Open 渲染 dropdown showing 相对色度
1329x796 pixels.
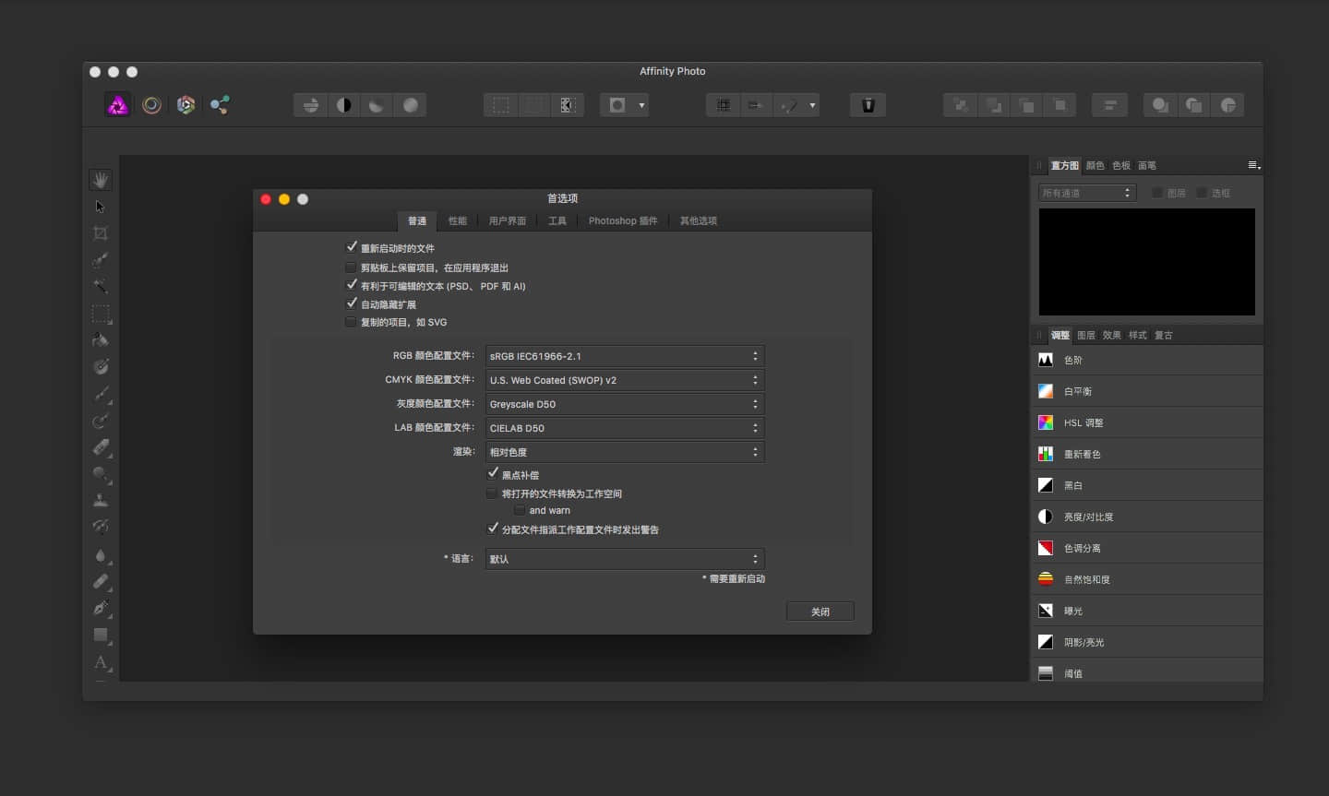coord(625,452)
